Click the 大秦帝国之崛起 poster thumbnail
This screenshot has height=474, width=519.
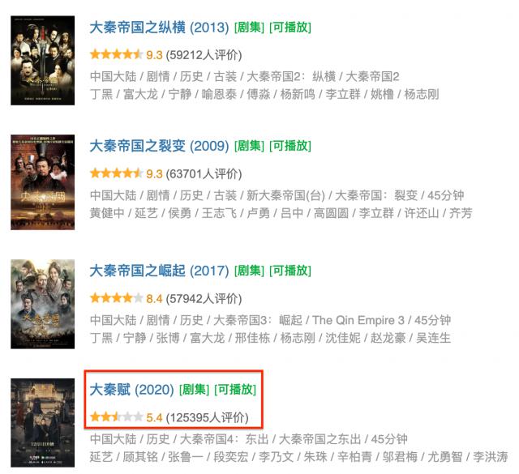[42, 305]
